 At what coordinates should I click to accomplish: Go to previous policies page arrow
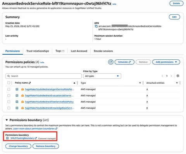pyautogui.click(x=162, y=76)
